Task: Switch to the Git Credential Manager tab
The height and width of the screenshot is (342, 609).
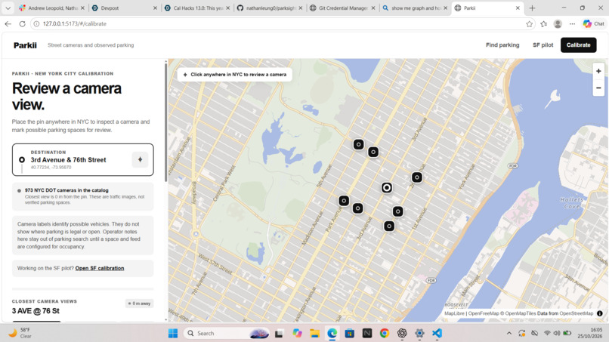Action: click(342, 8)
